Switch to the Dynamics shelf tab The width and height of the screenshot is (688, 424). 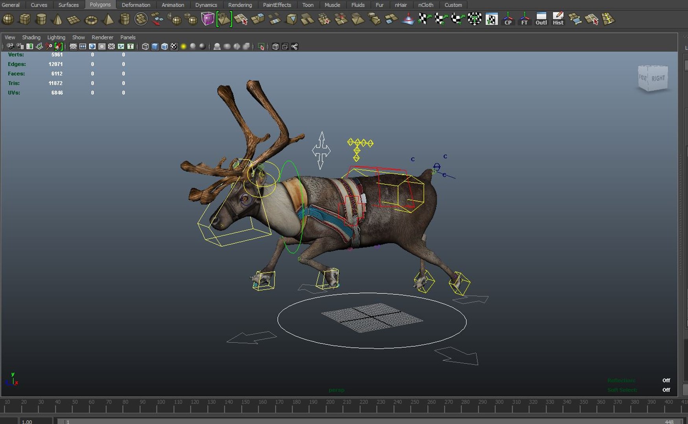pos(206,5)
